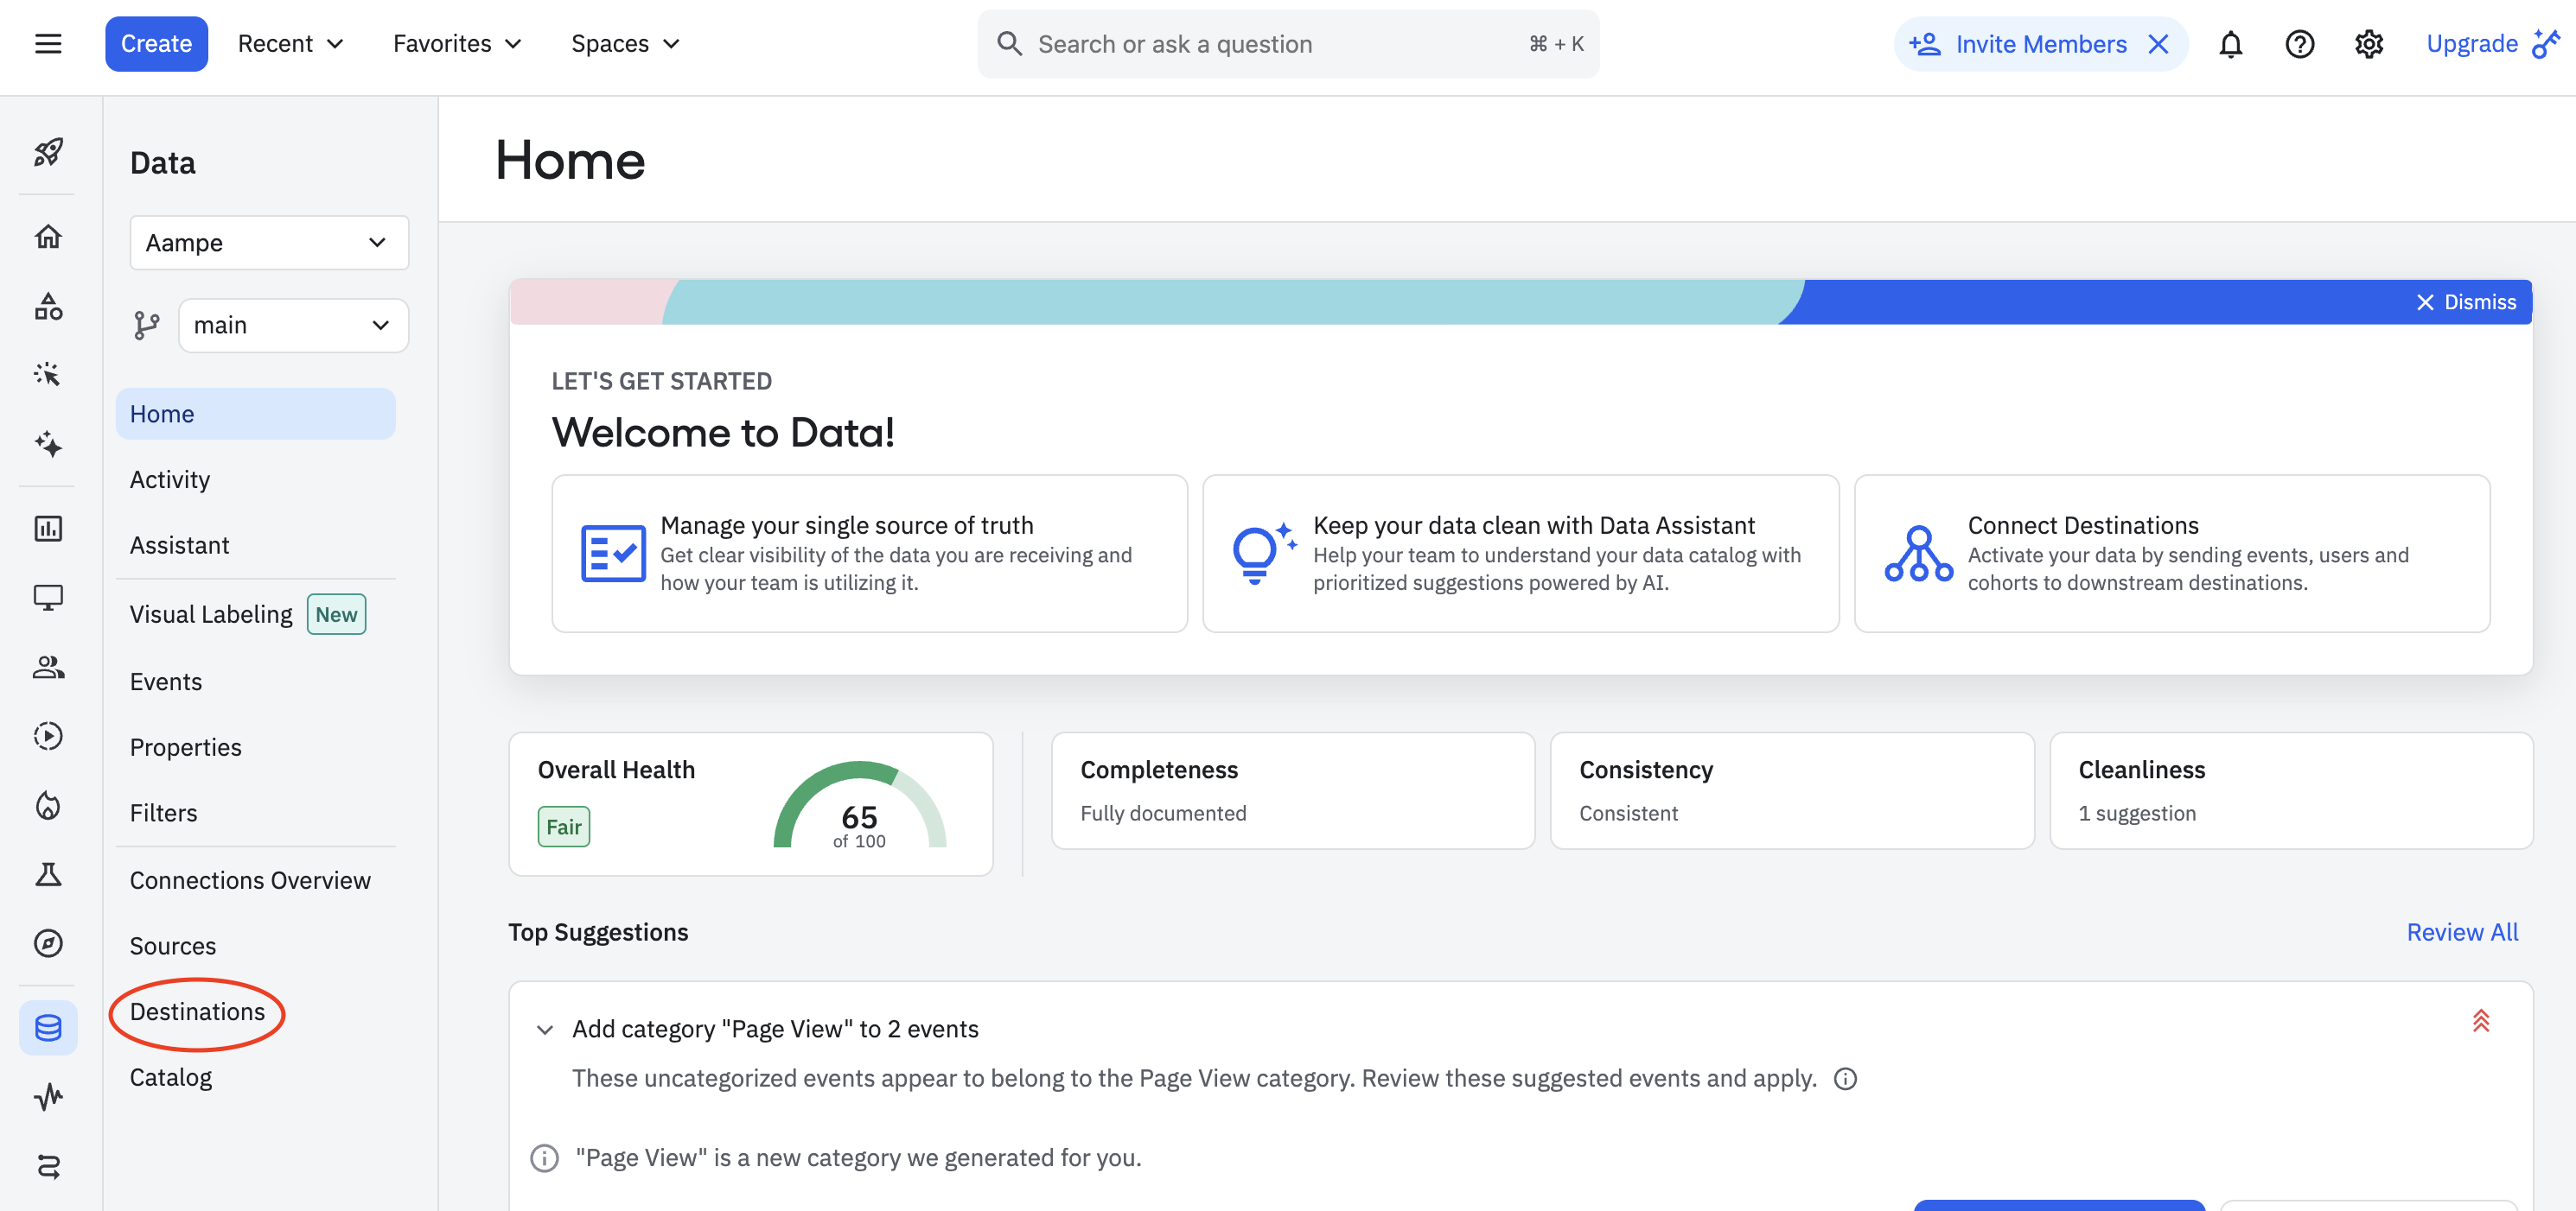Open the Recent menu
This screenshot has height=1211, width=2576.
click(x=290, y=44)
